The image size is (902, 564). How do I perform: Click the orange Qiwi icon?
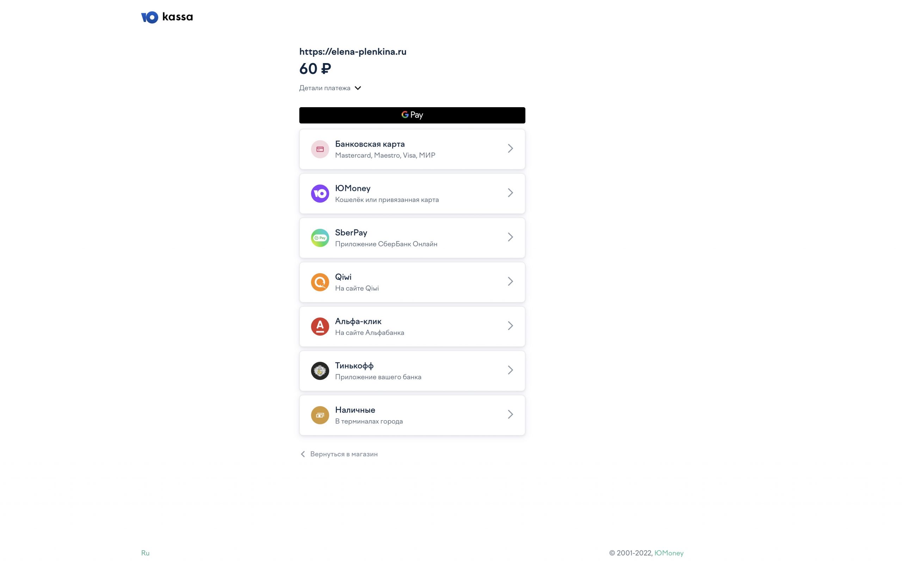320,282
